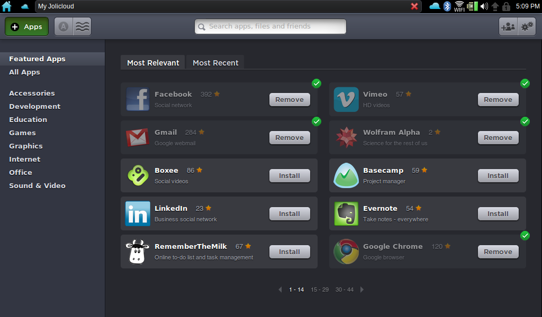Open the Games category

[22, 133]
